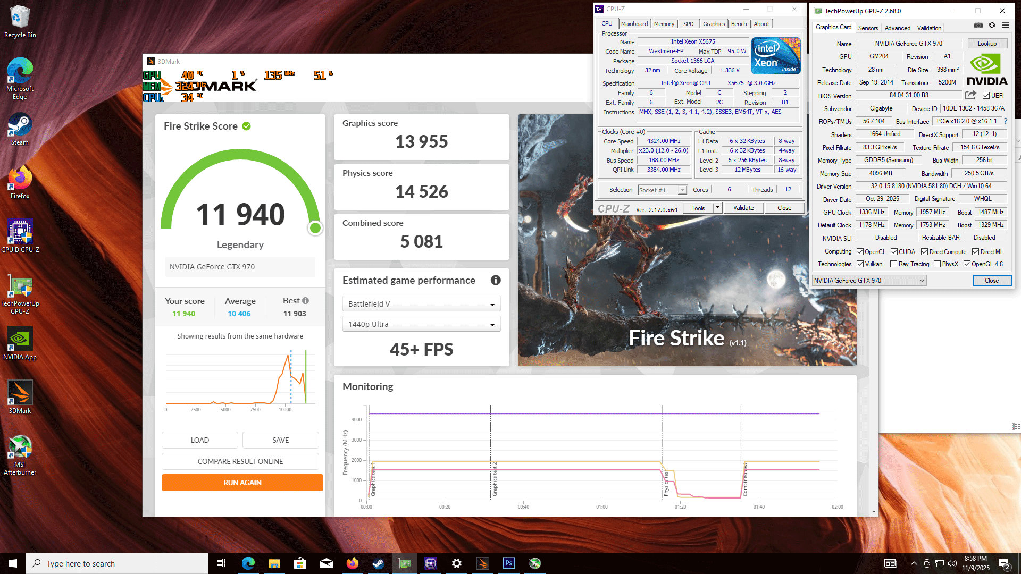Click the BIOS export share icon

click(970, 95)
